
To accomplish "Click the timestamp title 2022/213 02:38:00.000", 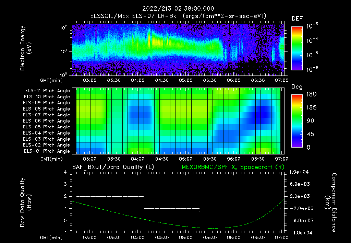I will (178, 9).
